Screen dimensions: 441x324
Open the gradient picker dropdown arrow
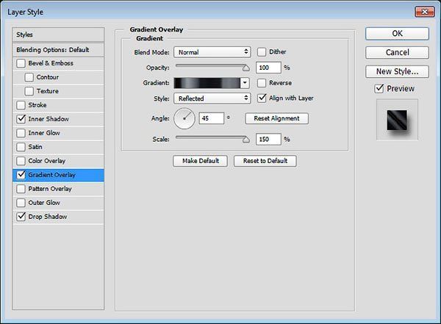click(245, 83)
